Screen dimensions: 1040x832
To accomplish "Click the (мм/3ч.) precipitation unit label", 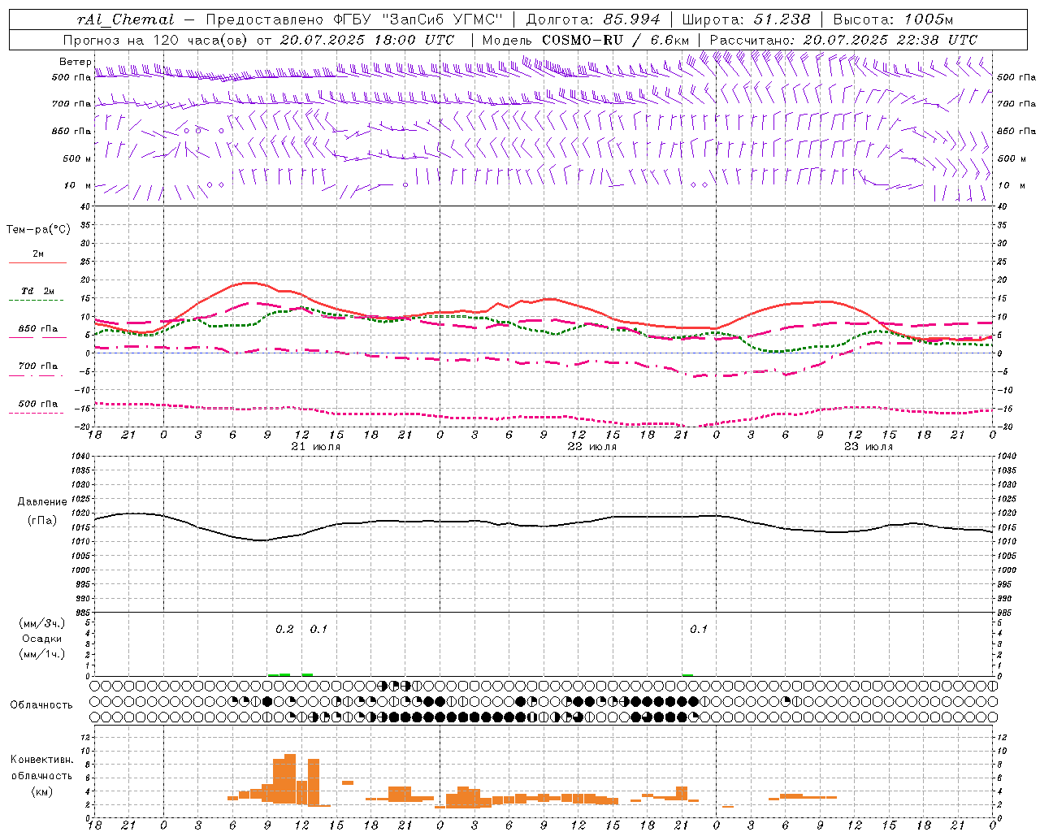I will tap(41, 623).
